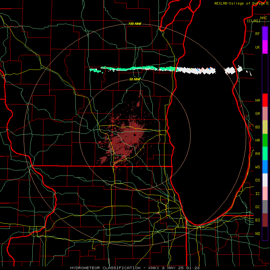Screen dimensions: 270x270
Task: Click the "100 NMI" range ring label
Action: coord(135,24)
